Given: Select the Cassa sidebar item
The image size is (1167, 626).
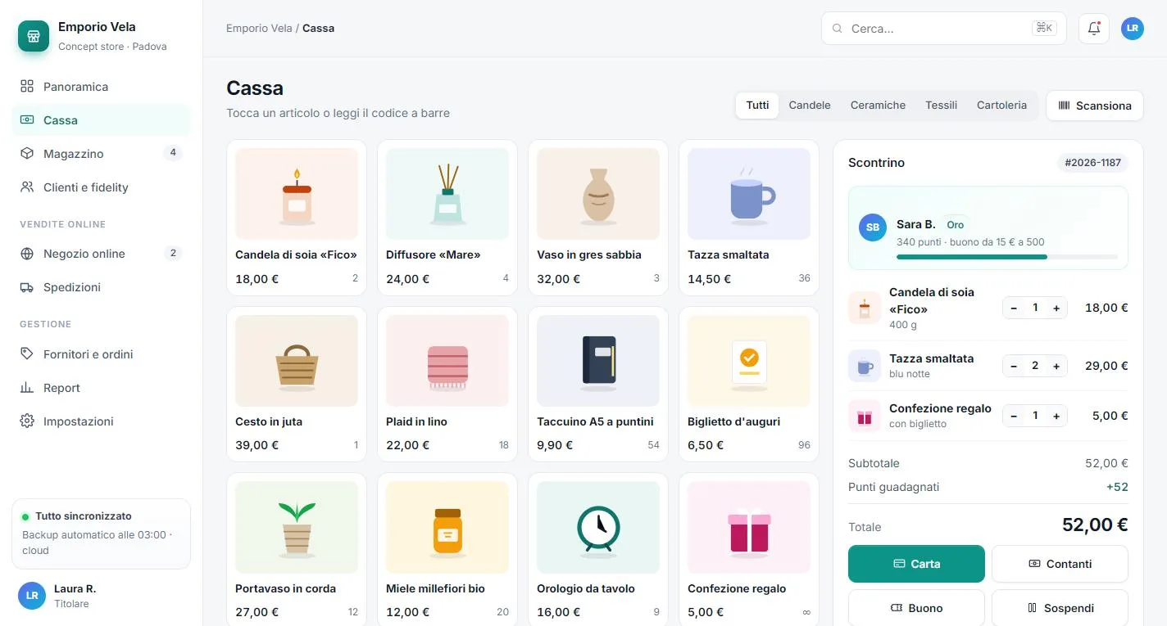Looking at the screenshot, I should 101,120.
